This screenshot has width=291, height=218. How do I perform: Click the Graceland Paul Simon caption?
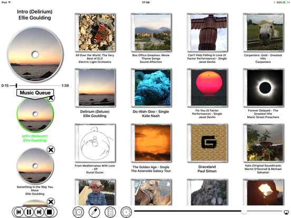[x=207, y=169]
